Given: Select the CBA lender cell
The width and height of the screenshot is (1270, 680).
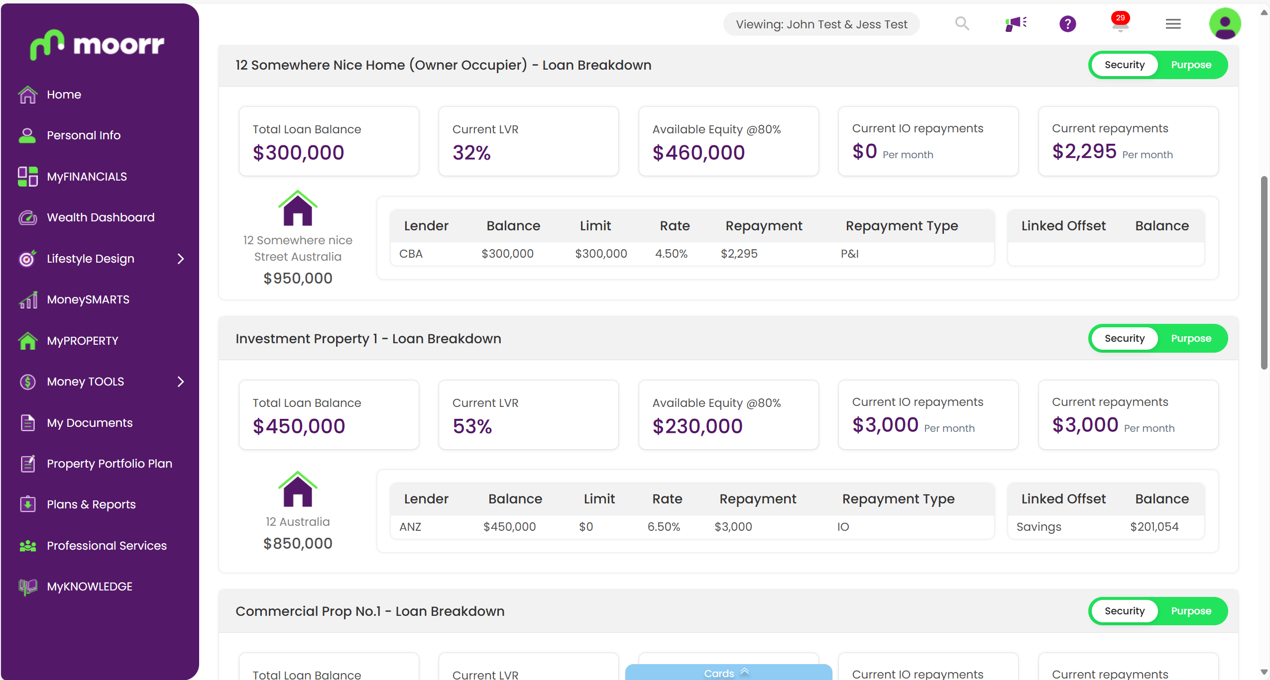Looking at the screenshot, I should [411, 254].
